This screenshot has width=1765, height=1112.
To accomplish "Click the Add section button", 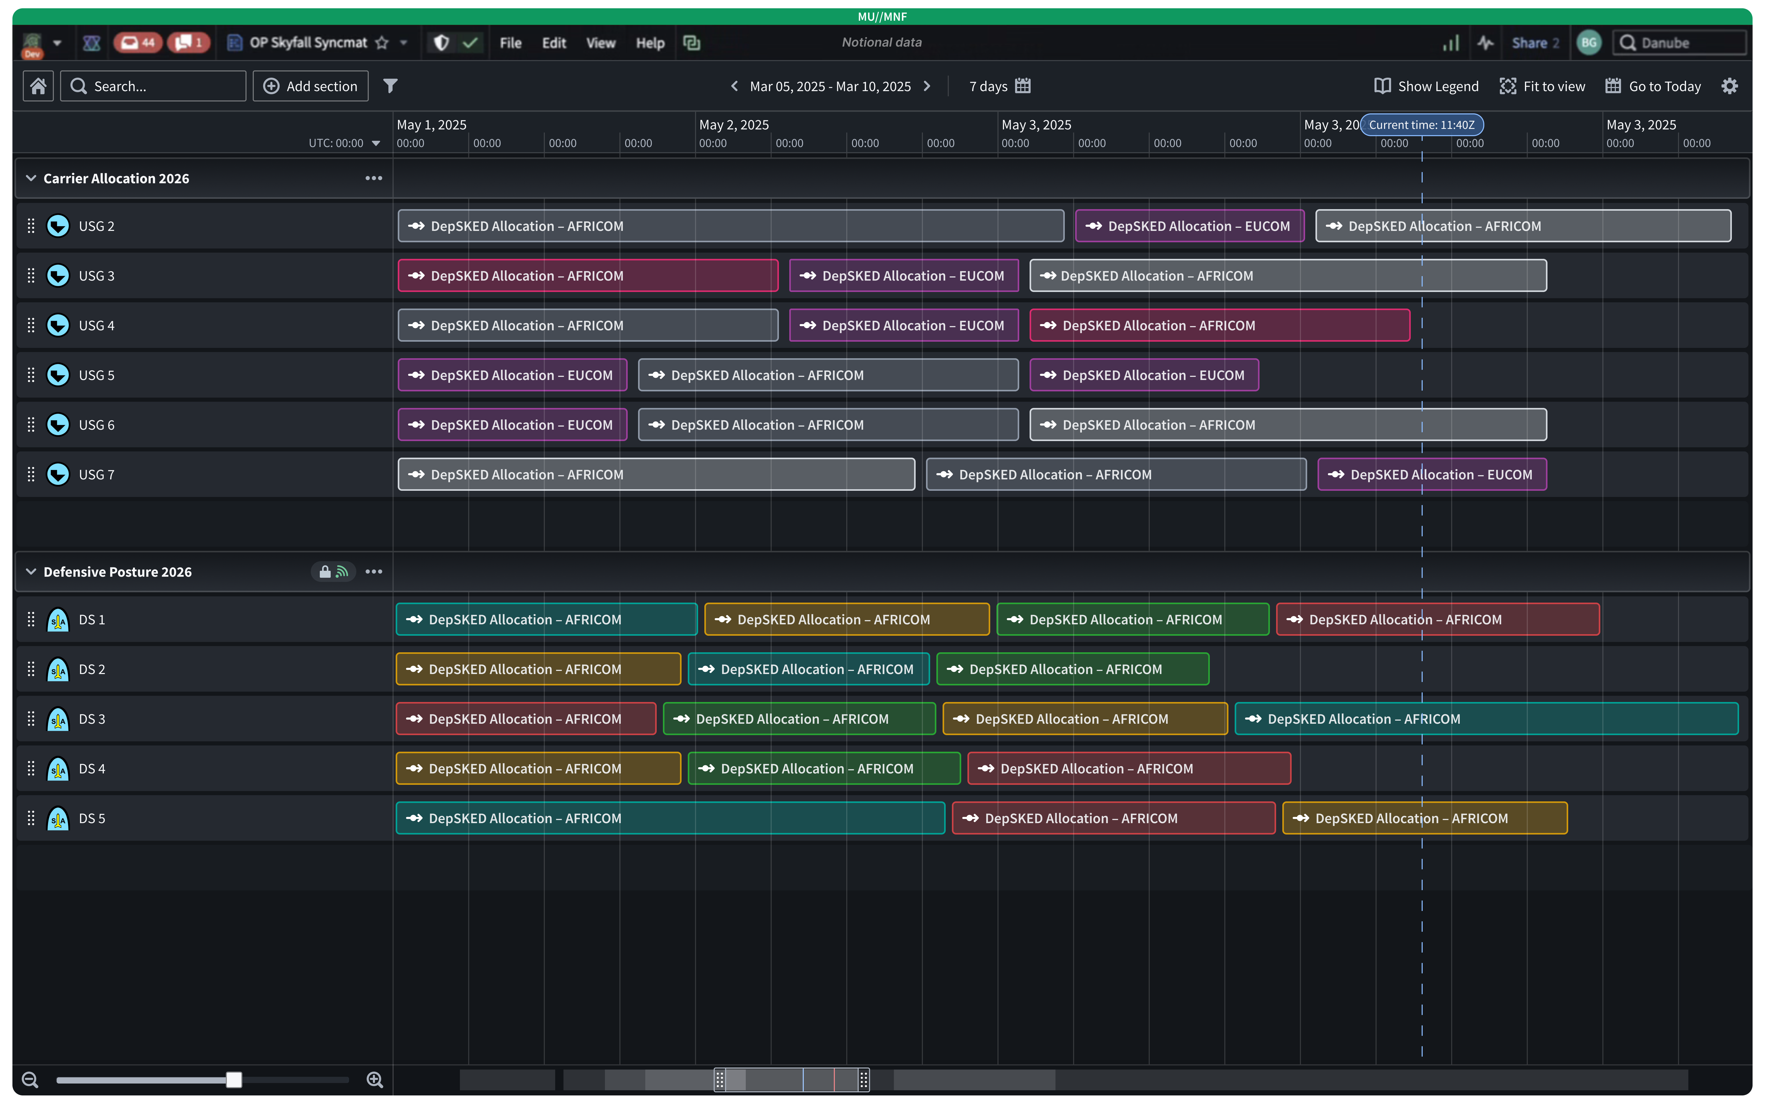I will click(x=311, y=86).
